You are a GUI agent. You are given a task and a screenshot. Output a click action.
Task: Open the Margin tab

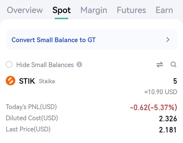(94, 10)
